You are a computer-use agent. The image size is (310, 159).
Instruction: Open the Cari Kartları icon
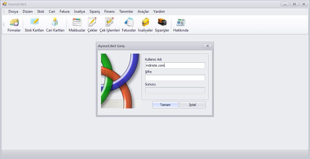pos(55,25)
